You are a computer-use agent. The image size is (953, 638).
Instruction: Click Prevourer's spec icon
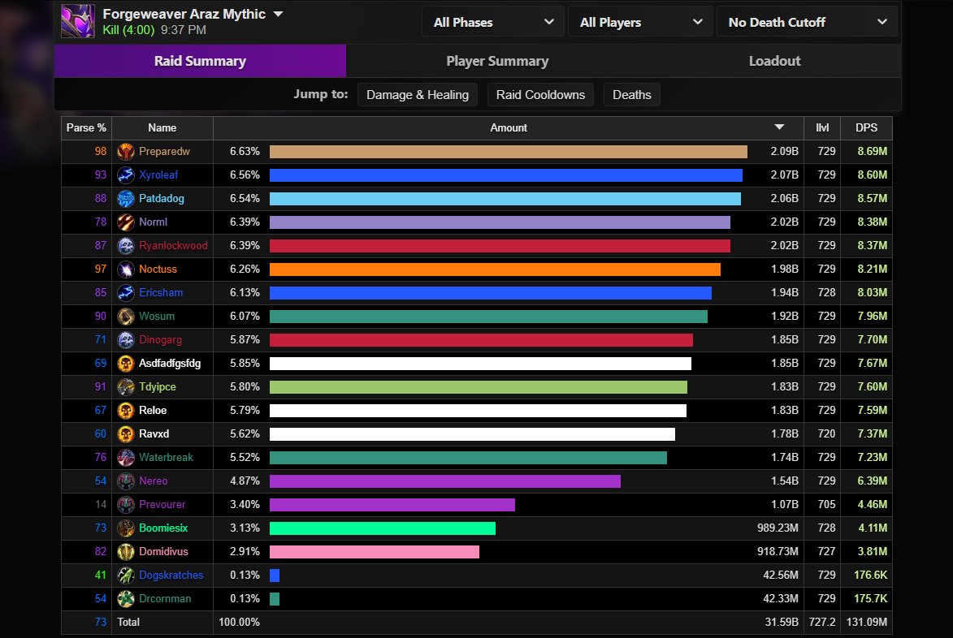click(126, 504)
